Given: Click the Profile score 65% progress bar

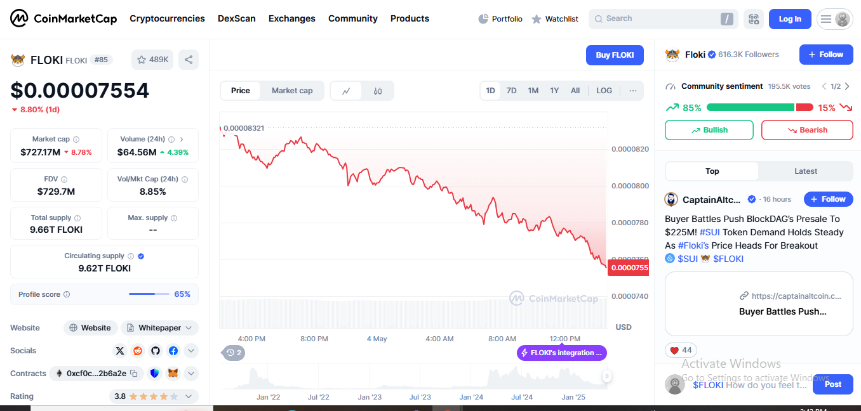Looking at the screenshot, I should pos(149,294).
